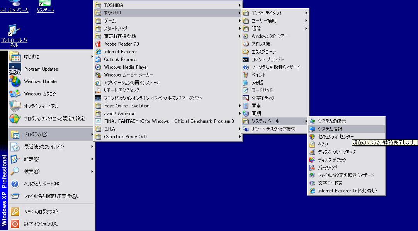Click the Internet Explorer icon in programs list
Screen dimensions: 418x231
[x=98, y=52]
